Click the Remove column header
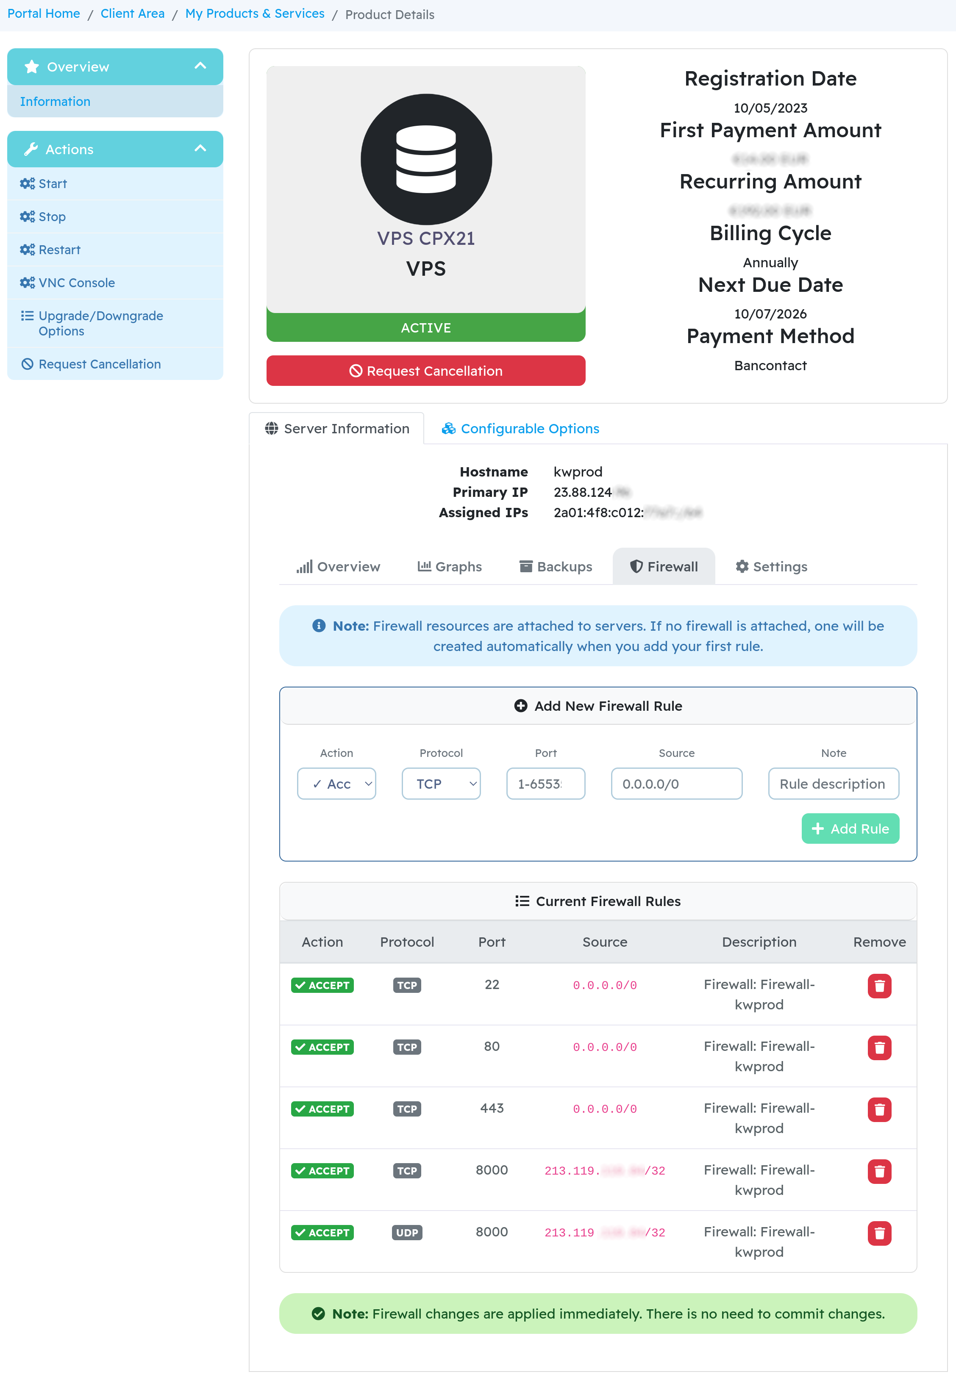The width and height of the screenshot is (956, 1380). 879,942
